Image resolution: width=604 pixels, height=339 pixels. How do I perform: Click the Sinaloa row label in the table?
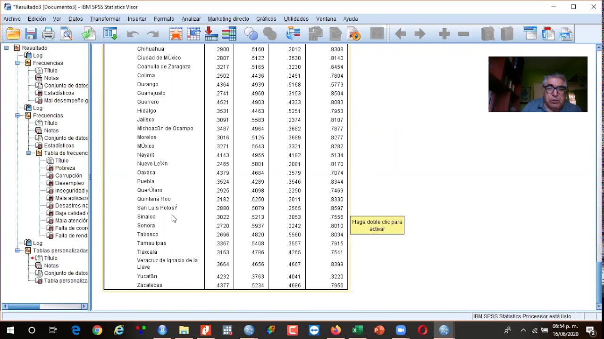click(146, 217)
